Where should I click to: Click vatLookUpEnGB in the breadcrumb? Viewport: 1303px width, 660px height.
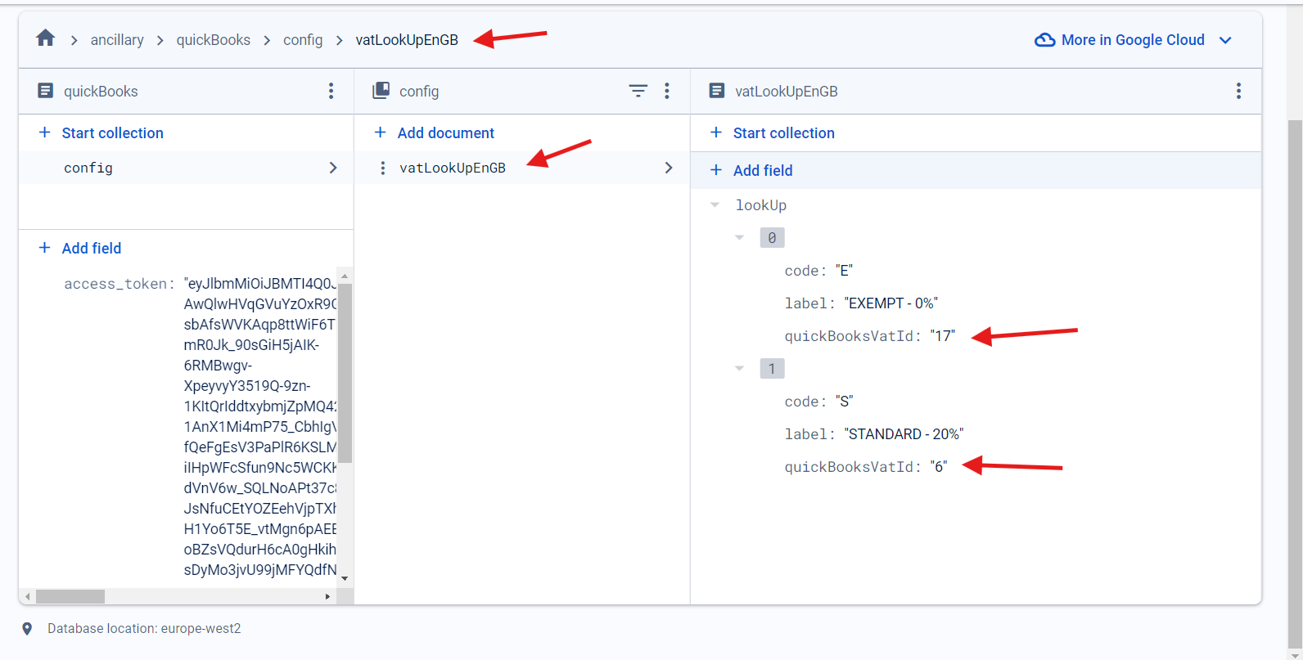[x=407, y=40]
